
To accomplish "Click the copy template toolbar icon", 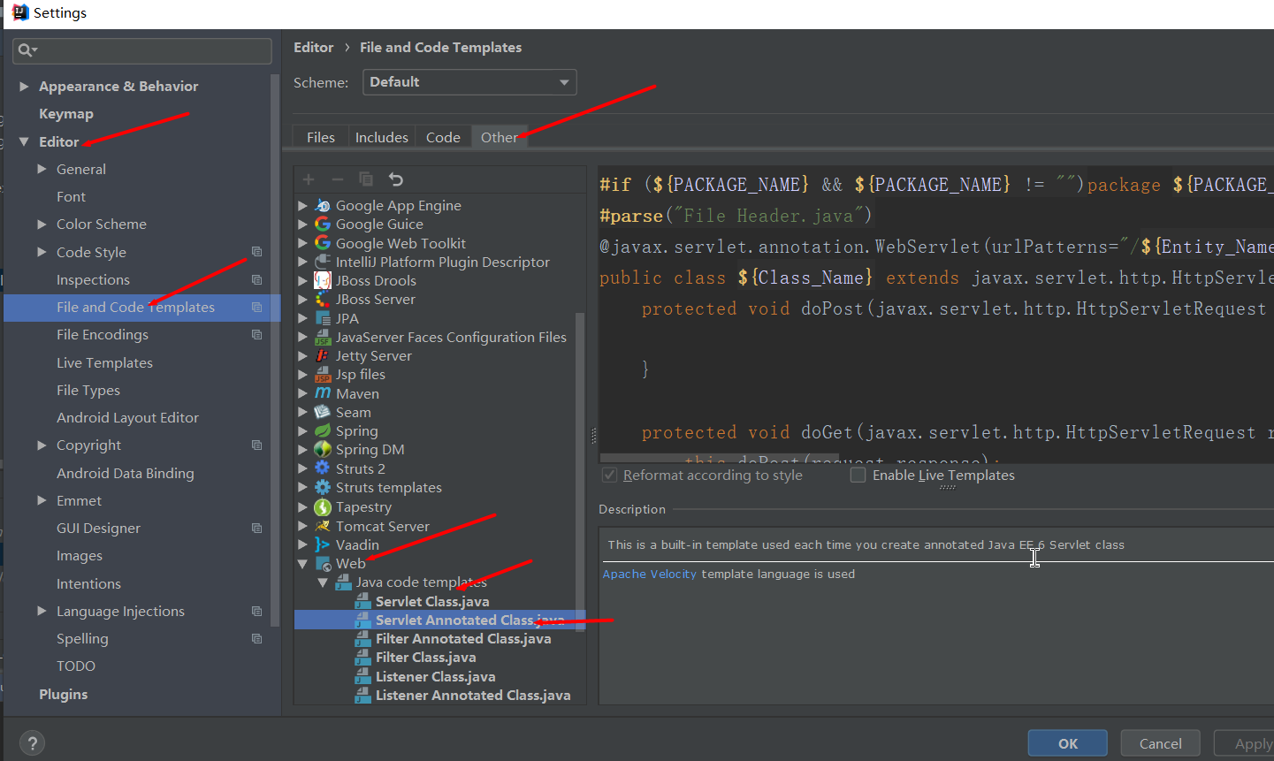I will (x=366, y=179).
